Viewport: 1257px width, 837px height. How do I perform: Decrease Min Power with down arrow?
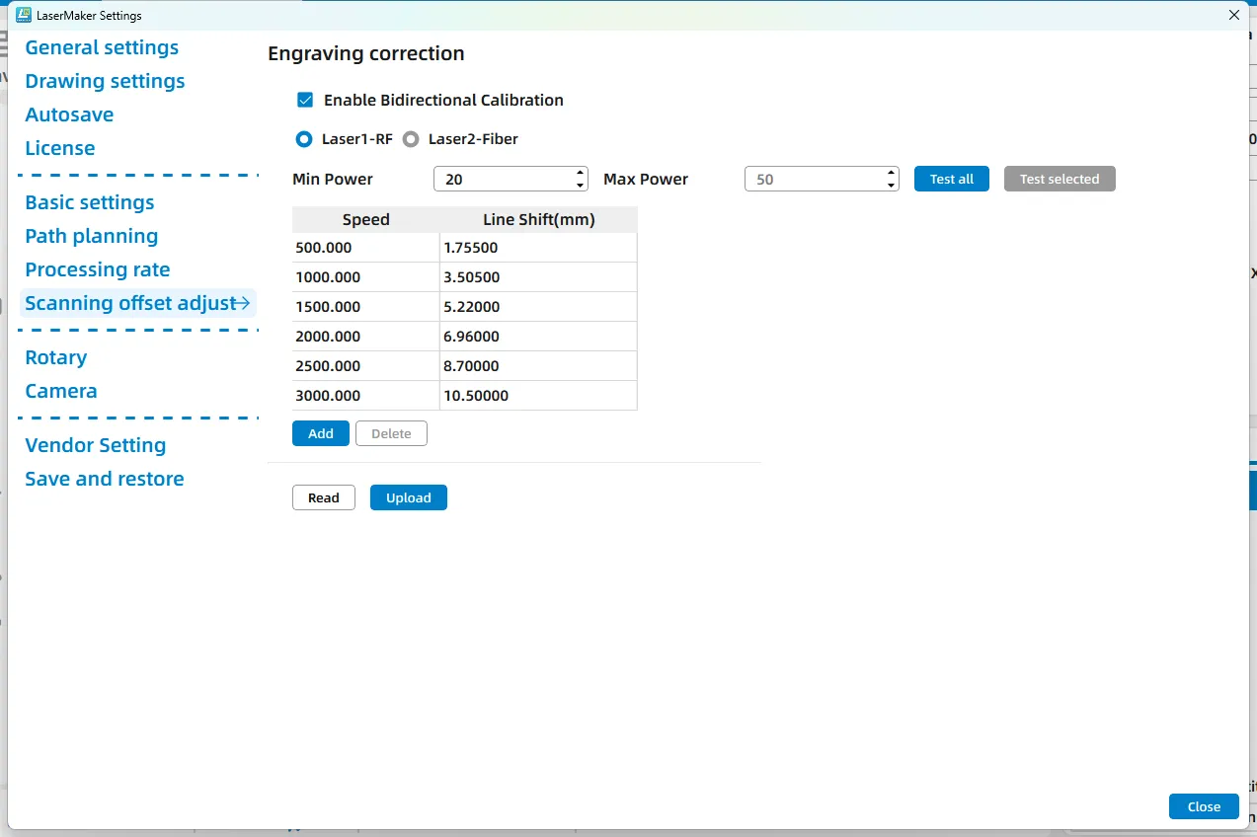[580, 185]
